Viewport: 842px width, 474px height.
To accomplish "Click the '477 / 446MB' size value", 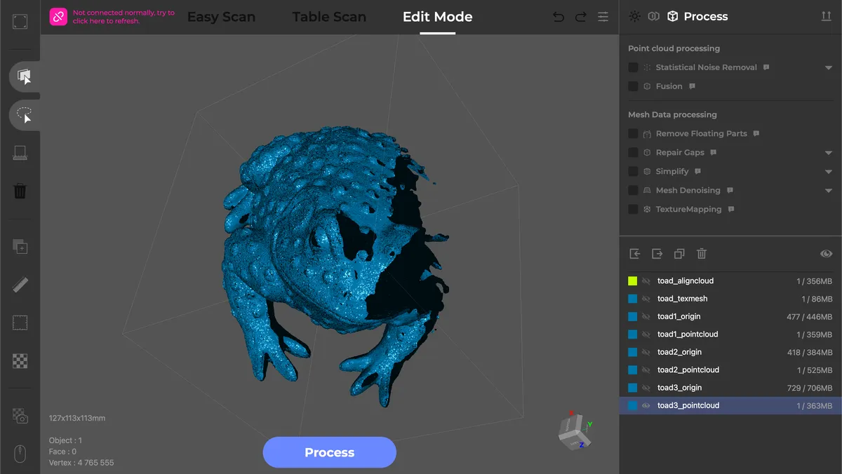I will (809, 317).
